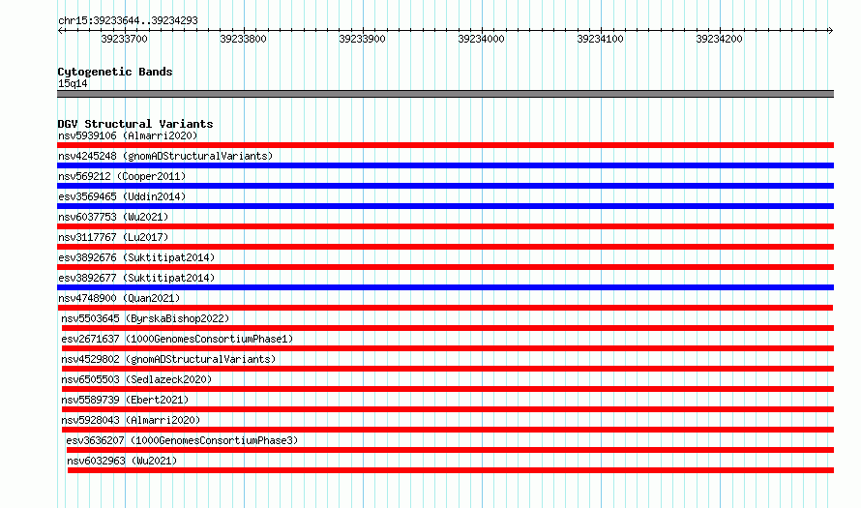Click ruler position 39234000
The height and width of the screenshot is (508, 861).
pyautogui.click(x=482, y=39)
